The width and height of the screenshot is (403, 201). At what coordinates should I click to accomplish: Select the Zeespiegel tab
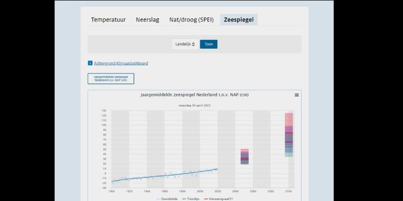click(238, 20)
